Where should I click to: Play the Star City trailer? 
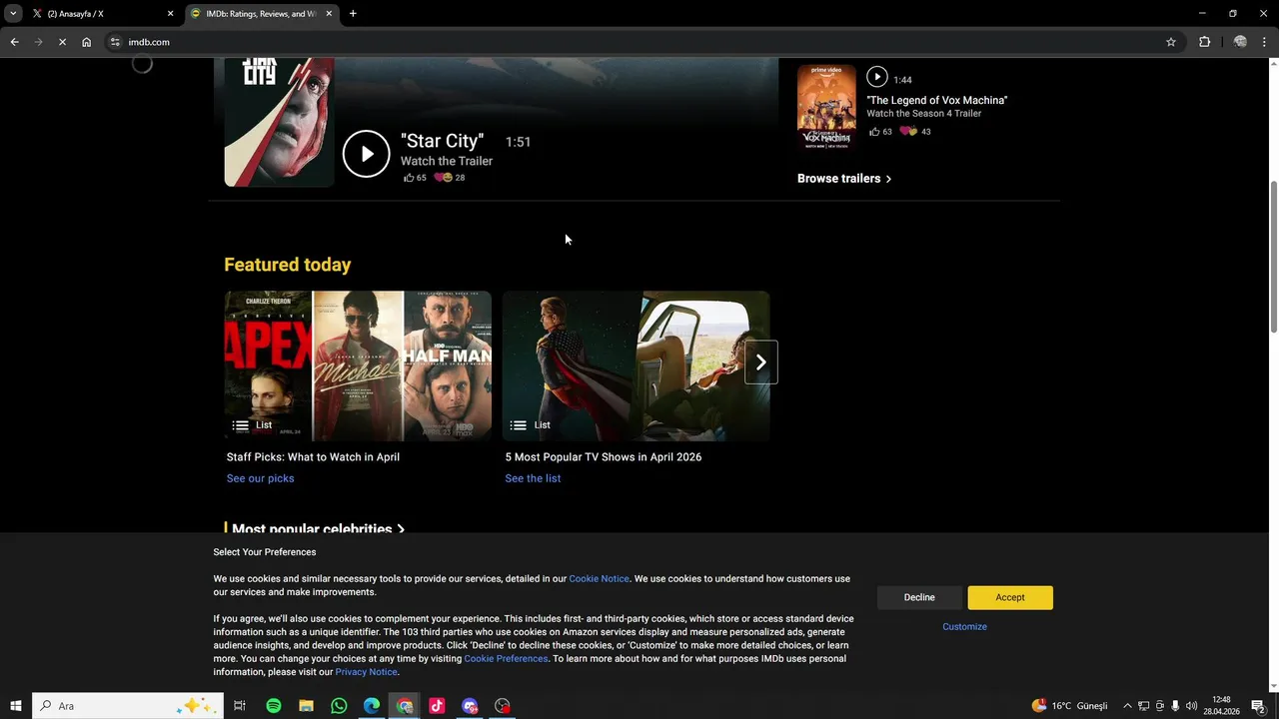tap(366, 154)
